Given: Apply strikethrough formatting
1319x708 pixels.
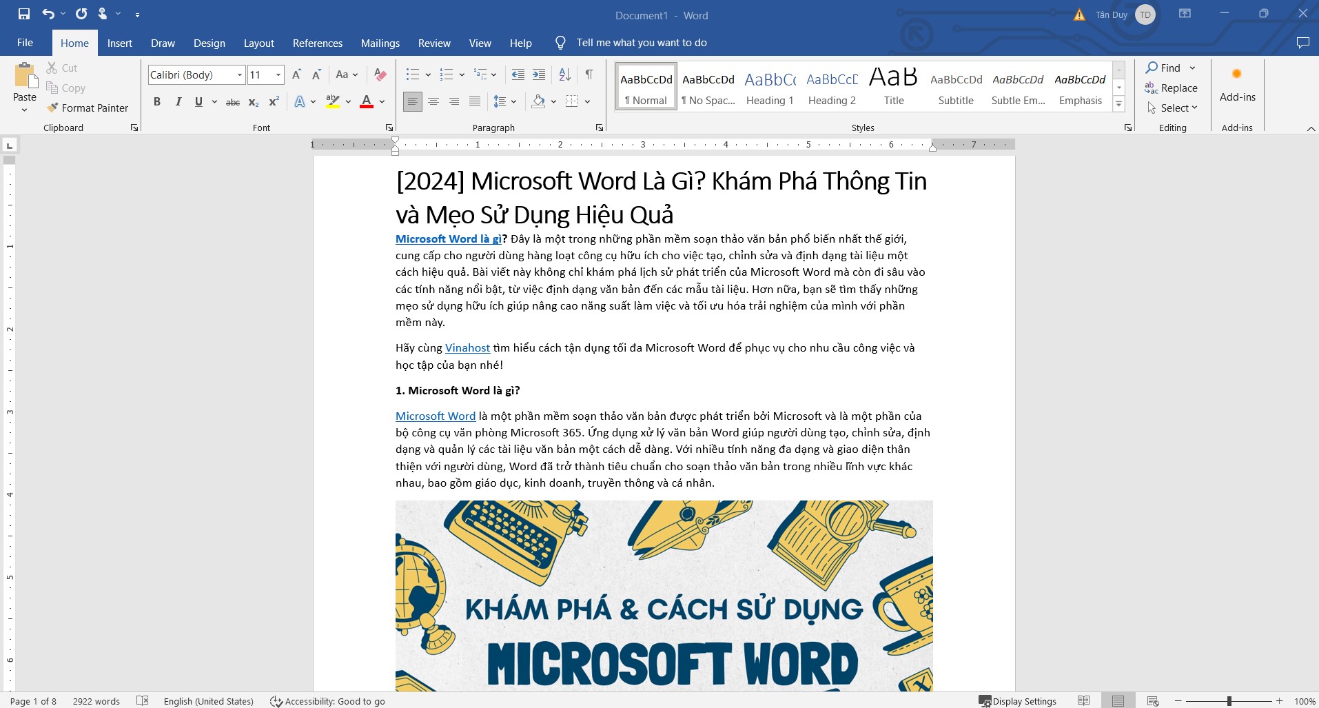Looking at the screenshot, I should pyautogui.click(x=233, y=102).
